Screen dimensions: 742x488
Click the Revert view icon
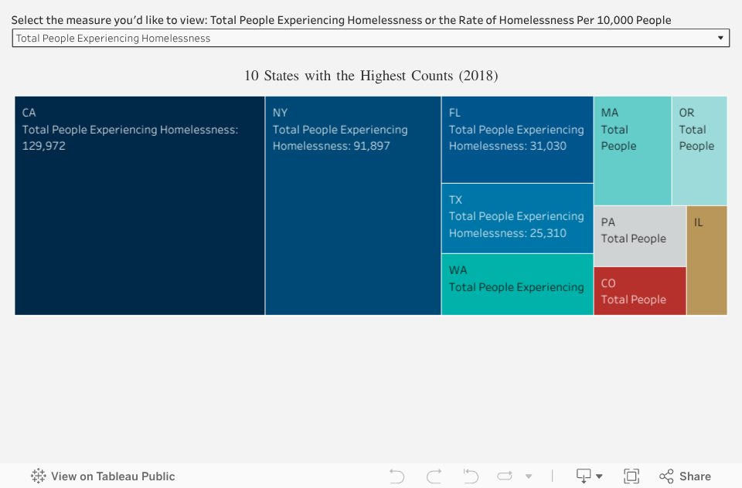click(x=471, y=476)
